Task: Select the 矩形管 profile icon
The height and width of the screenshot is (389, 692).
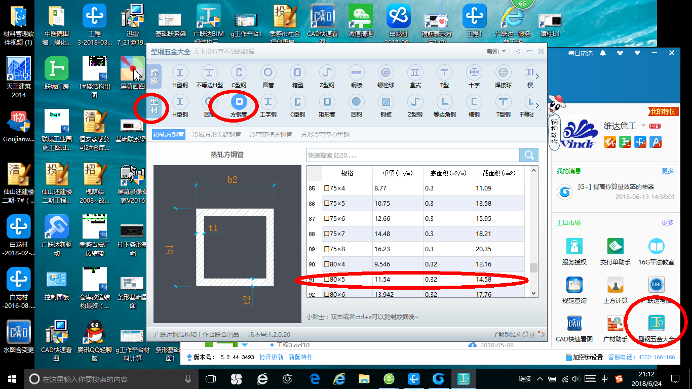Action: pos(327,106)
